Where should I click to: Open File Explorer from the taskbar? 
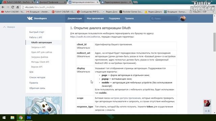pos(12,118)
